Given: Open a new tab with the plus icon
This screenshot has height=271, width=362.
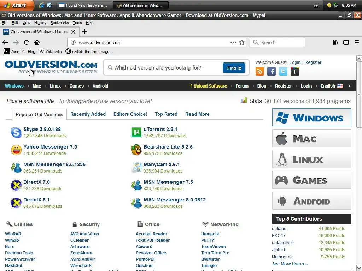Looking at the screenshot, I should 85,31.
